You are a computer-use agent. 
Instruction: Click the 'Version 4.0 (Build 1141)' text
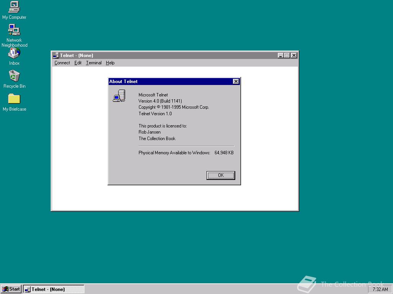point(160,101)
